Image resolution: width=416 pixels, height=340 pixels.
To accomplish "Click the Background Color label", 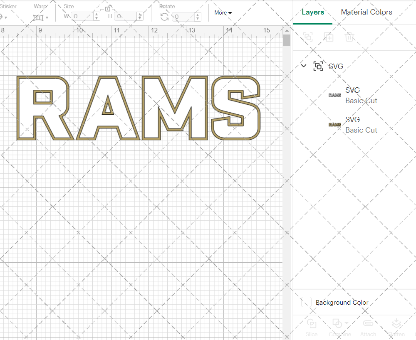I will pyautogui.click(x=342, y=302).
